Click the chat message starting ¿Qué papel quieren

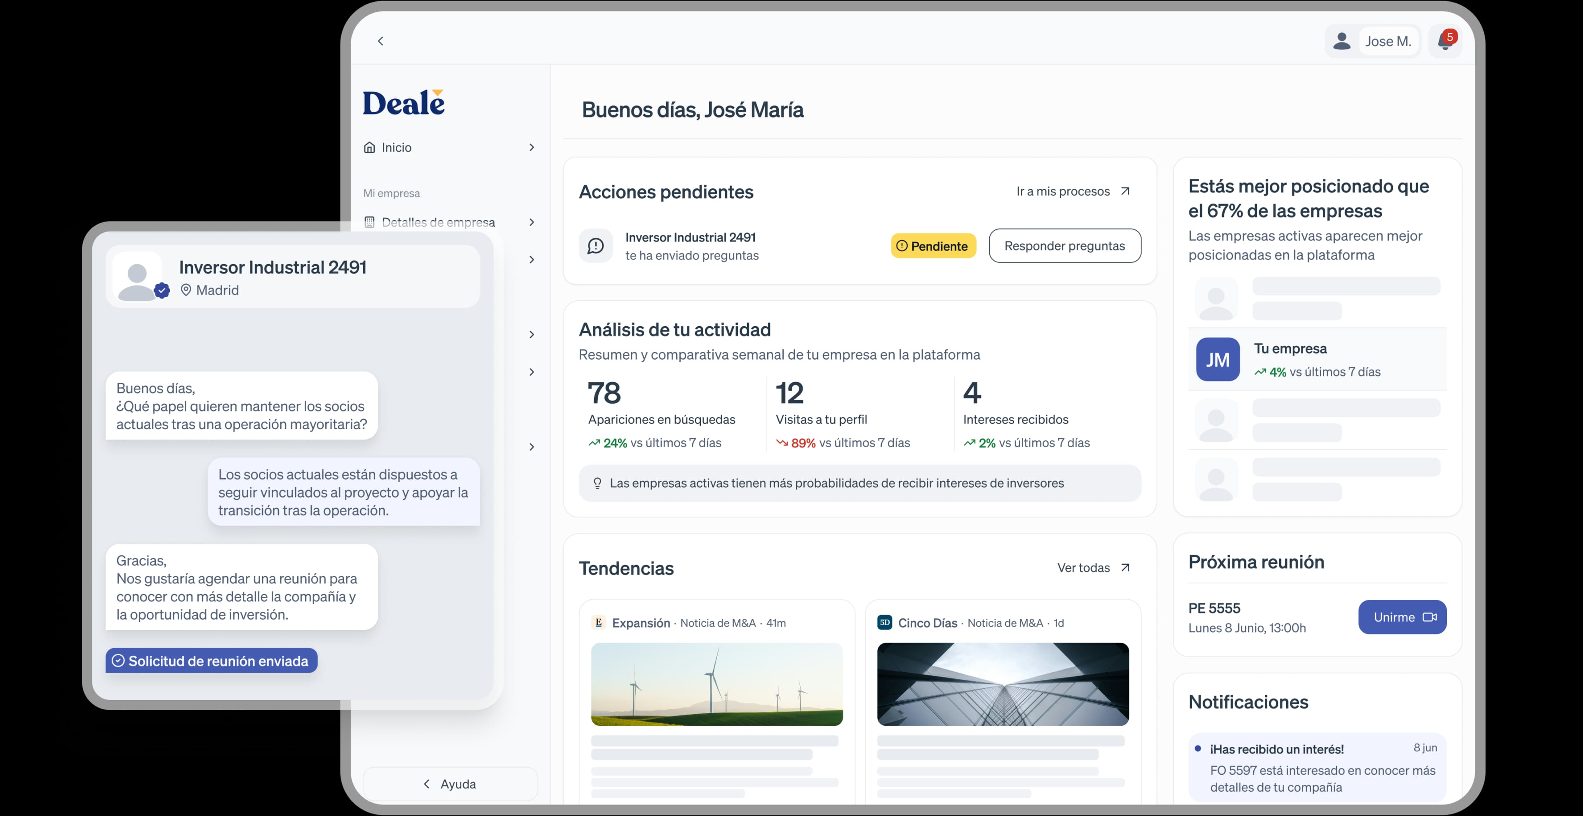click(x=242, y=406)
